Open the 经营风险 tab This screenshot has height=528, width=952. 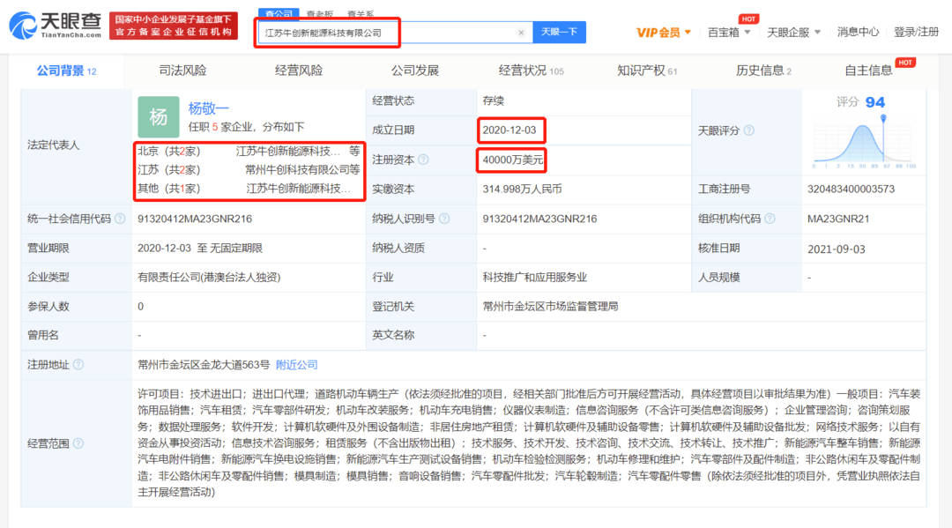point(299,71)
